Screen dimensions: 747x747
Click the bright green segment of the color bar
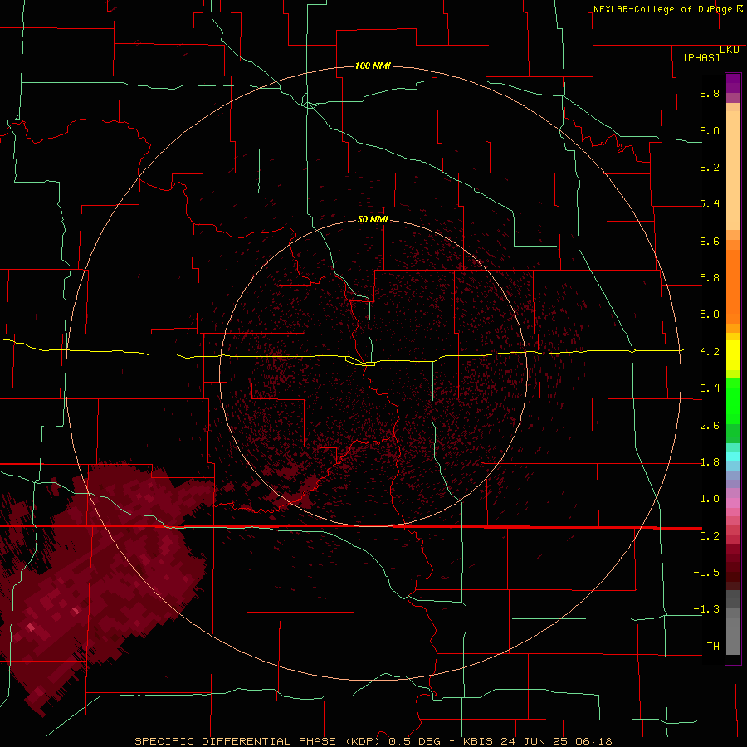click(733, 400)
